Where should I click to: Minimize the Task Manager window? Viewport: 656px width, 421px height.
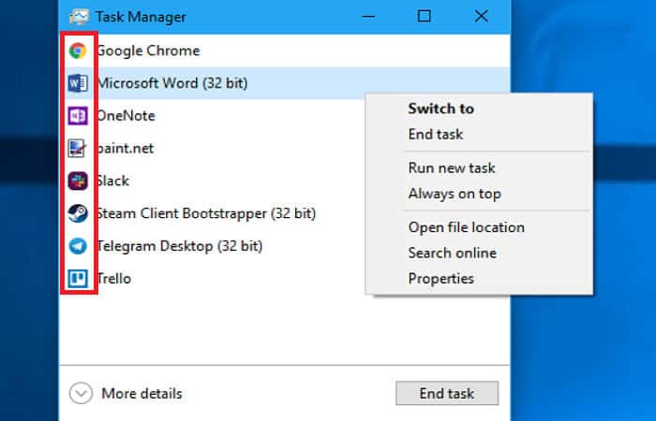pos(368,17)
